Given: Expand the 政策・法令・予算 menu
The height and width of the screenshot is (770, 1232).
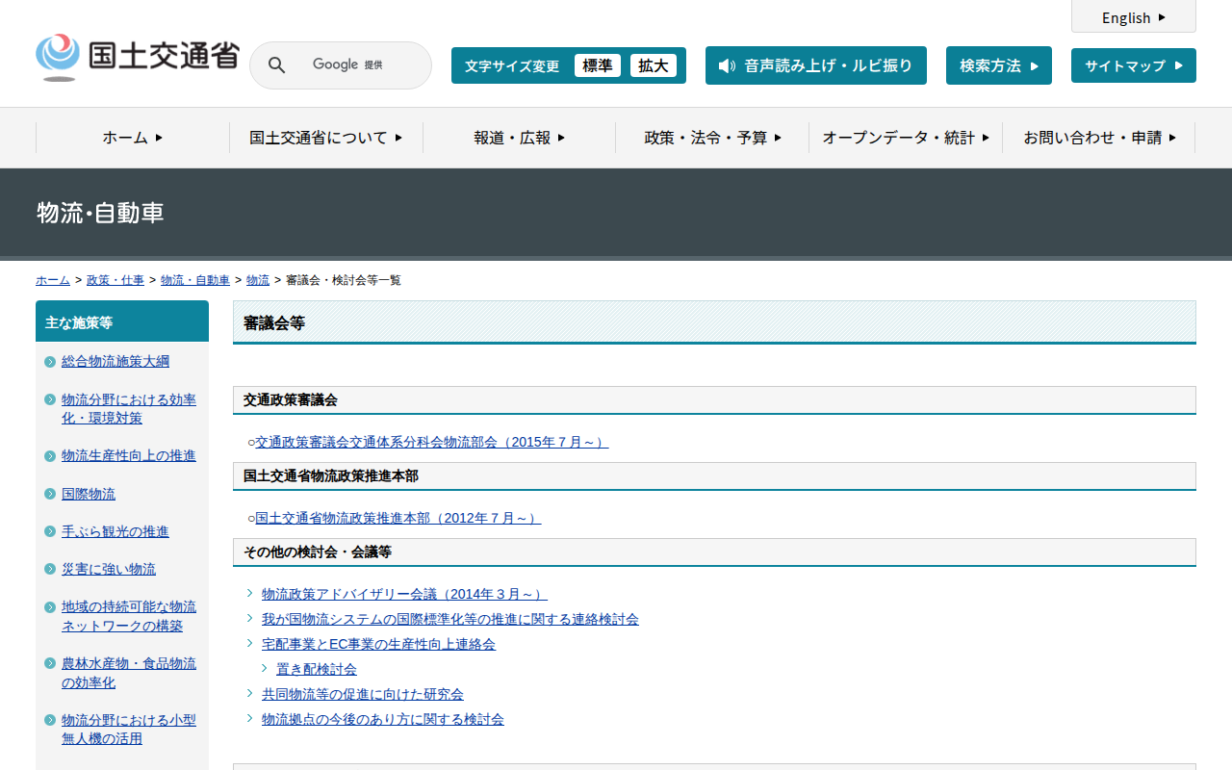Looking at the screenshot, I should 712,138.
